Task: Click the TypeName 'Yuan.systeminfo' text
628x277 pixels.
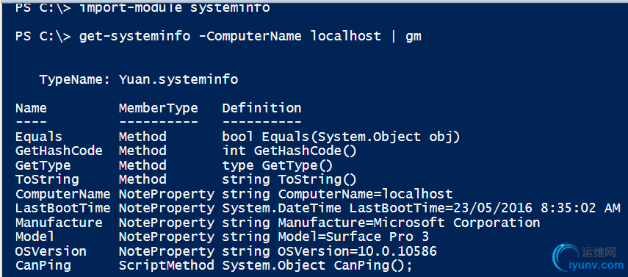Action: [x=178, y=79]
